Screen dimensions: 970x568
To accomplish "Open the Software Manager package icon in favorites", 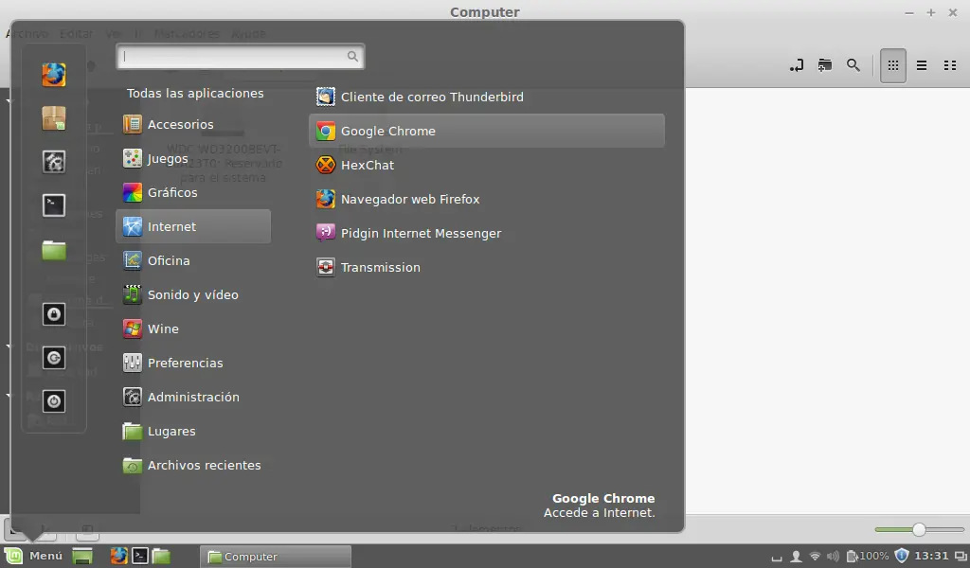I will tap(54, 118).
